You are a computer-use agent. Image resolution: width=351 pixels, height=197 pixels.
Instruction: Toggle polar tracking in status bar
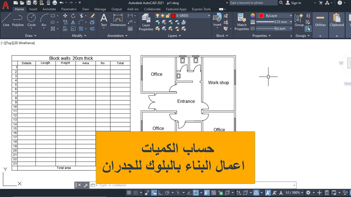[167, 193]
